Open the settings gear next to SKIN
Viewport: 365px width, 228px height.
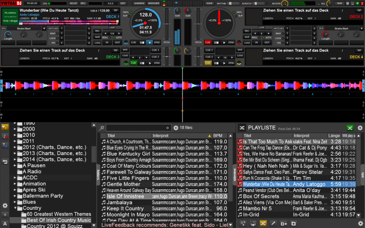(x=347, y=3)
